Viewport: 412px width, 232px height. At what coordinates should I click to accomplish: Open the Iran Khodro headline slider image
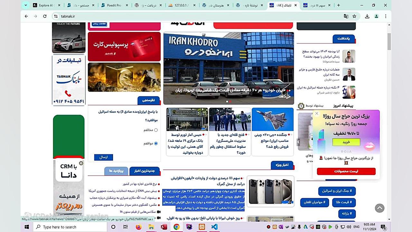[229, 68]
